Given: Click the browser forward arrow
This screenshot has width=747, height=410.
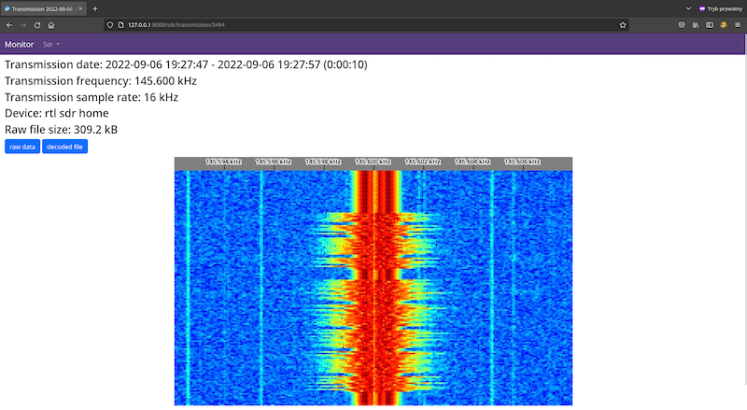Looking at the screenshot, I should 22,25.
